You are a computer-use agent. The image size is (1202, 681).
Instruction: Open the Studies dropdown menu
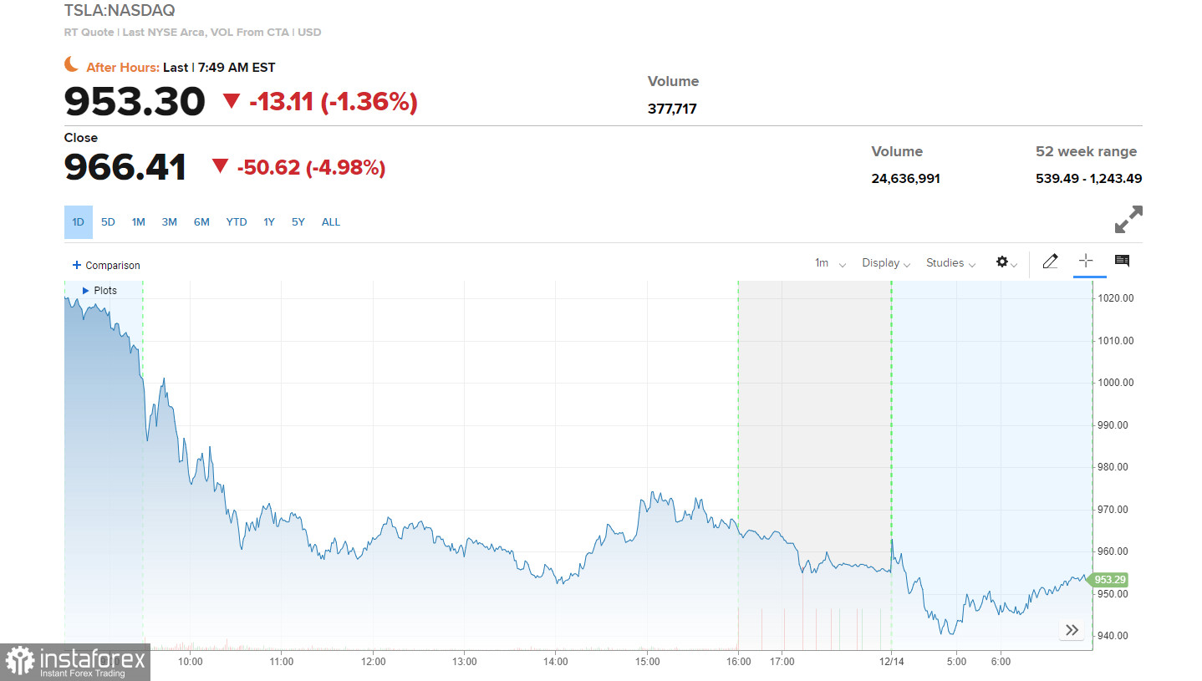click(x=950, y=263)
